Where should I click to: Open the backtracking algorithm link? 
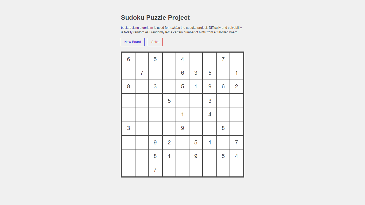137,28
